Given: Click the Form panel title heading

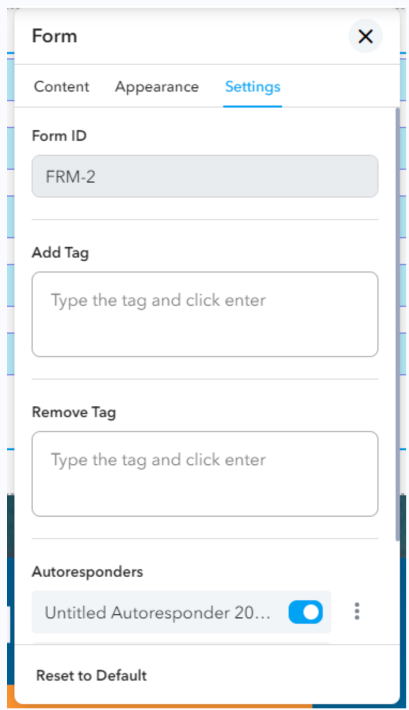Looking at the screenshot, I should pos(55,36).
